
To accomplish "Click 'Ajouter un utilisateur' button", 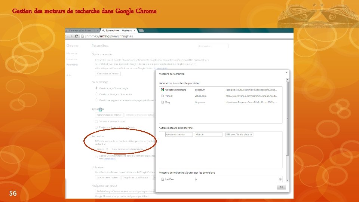I will pyautogui.click(x=108, y=177).
